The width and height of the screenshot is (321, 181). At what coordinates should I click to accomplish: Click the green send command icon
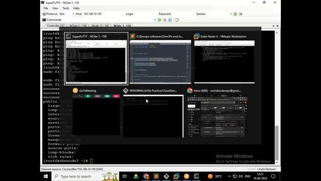click(x=159, y=20)
